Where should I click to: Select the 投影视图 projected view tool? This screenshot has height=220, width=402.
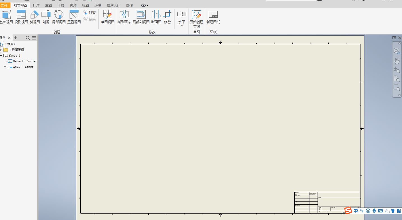[x=21, y=17]
